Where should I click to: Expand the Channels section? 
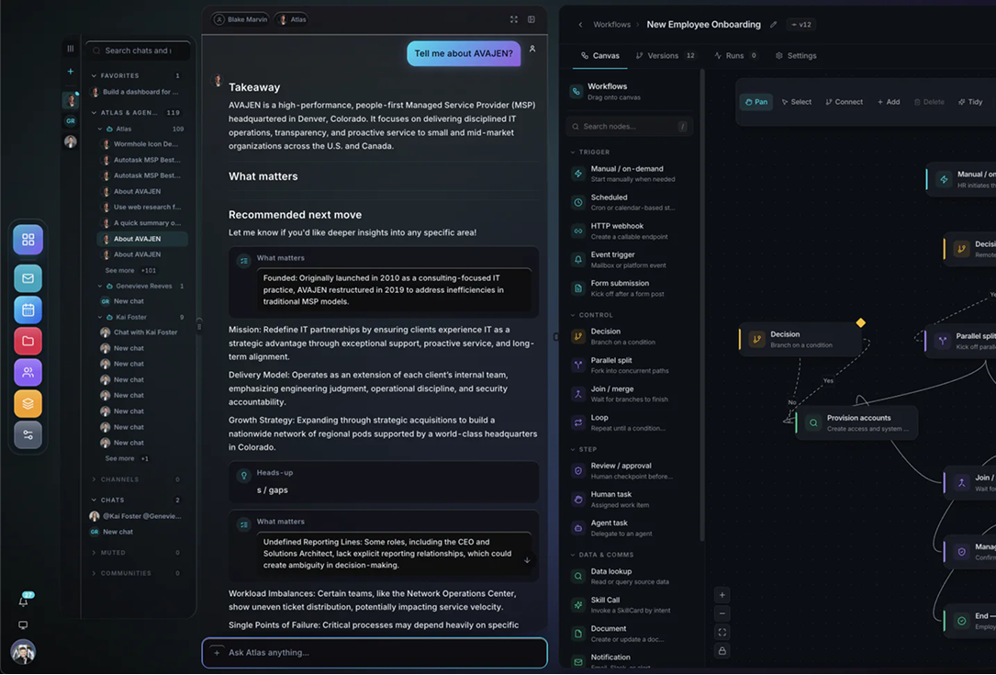coord(94,479)
